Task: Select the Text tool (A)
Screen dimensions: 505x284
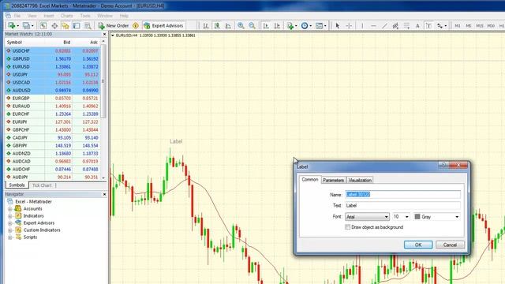Action: tap(417, 26)
